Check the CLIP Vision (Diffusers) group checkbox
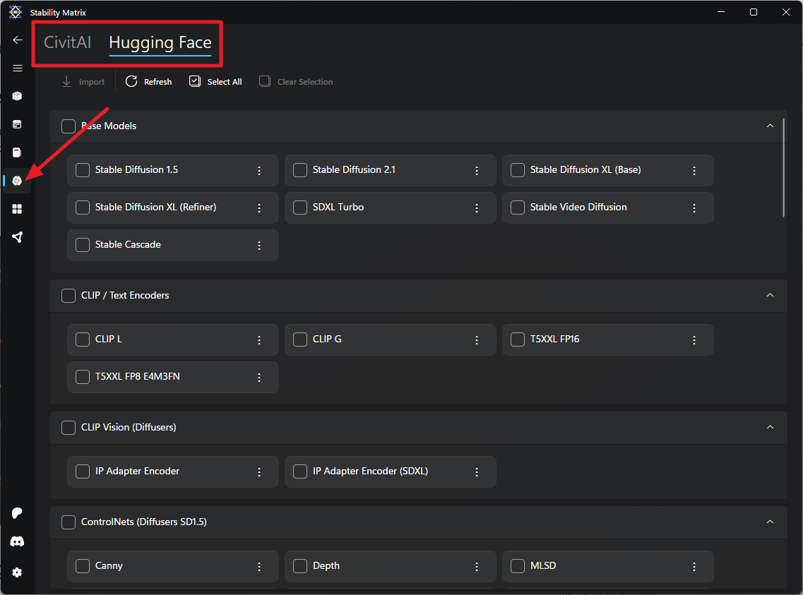803x595 pixels. pyautogui.click(x=69, y=427)
